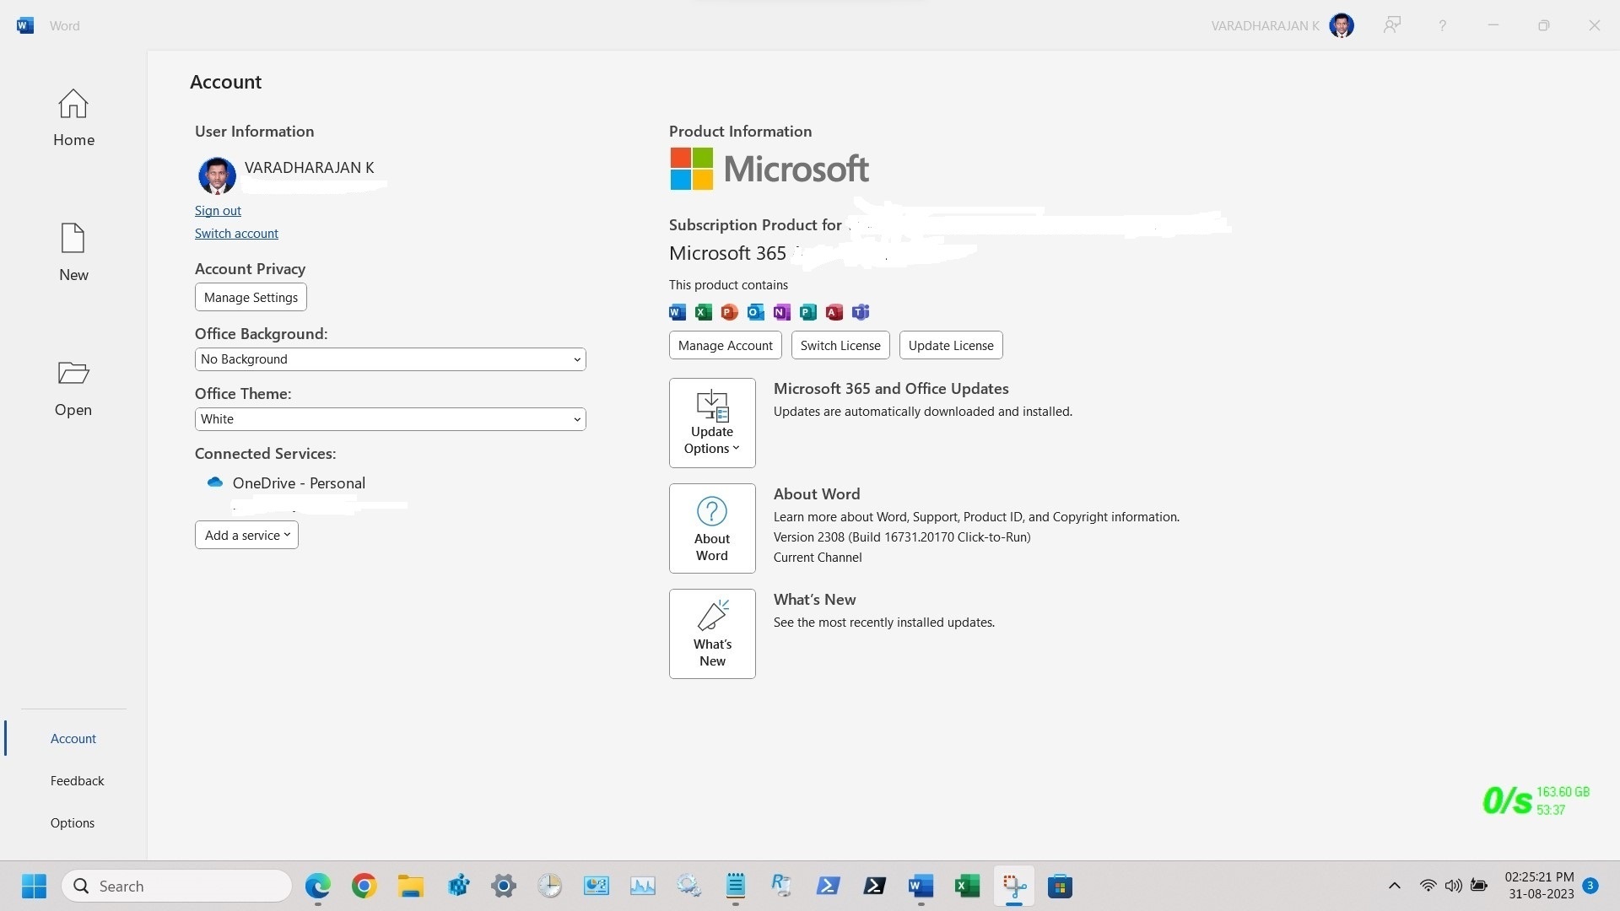Screen dimensions: 1620x911
Task: Select Feedback in the left sidebar
Action: coord(77,781)
